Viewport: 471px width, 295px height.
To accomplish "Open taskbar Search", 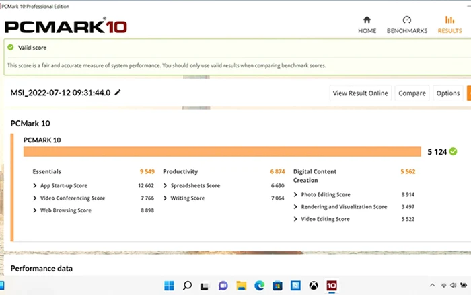I will click(187, 286).
